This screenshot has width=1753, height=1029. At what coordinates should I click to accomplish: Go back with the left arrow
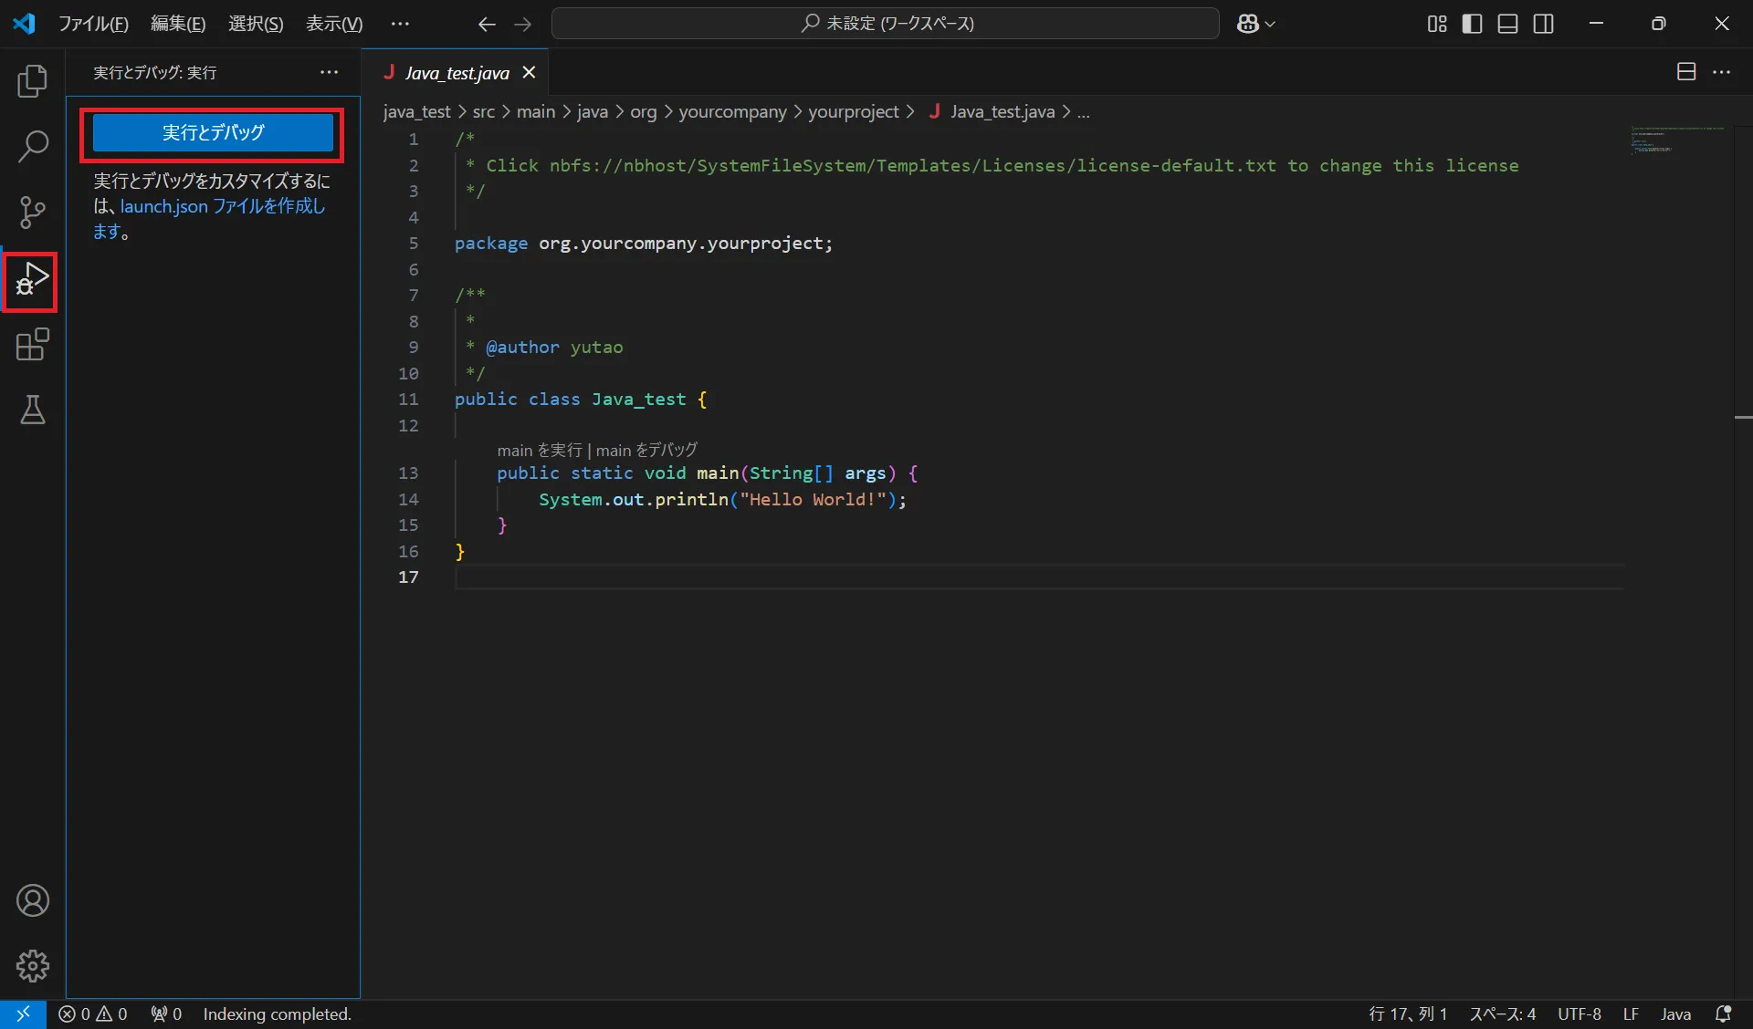(488, 24)
